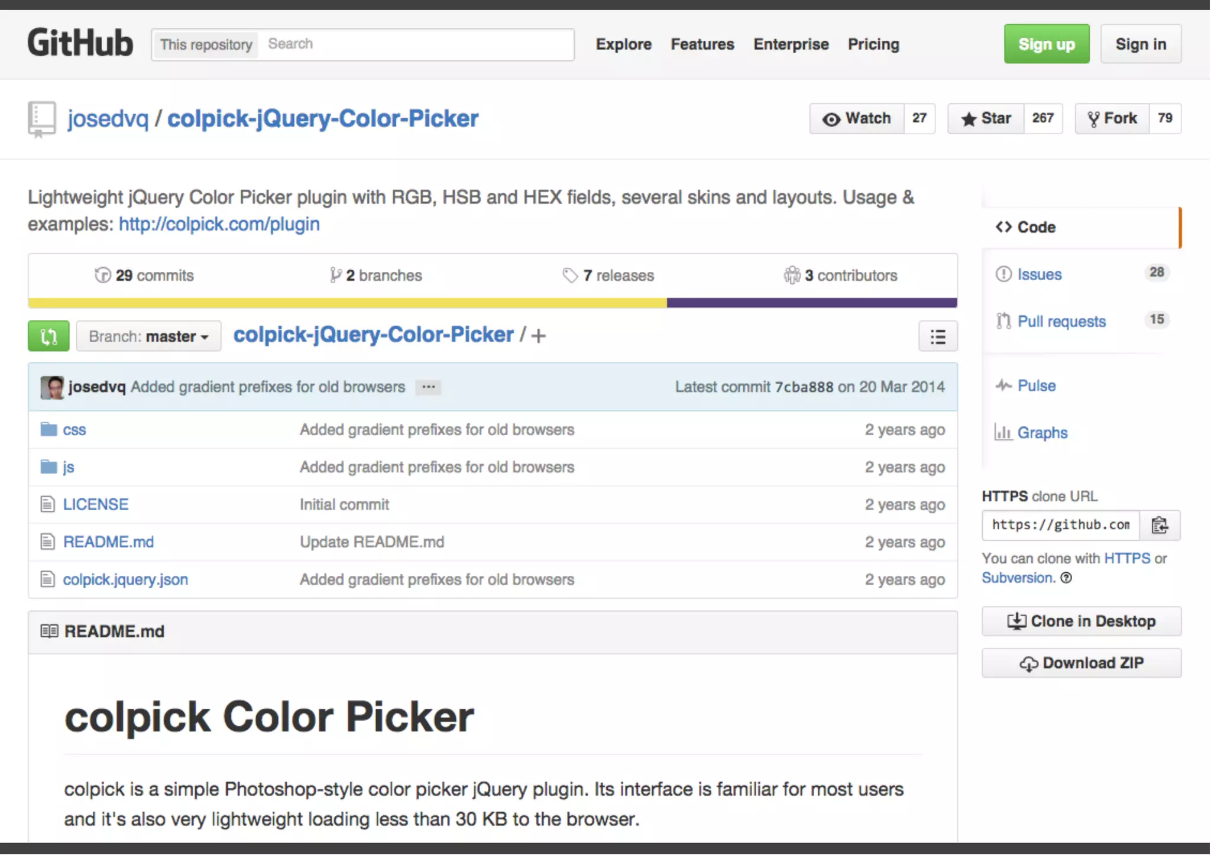Screen dimensions: 1211x856
Task: Click the LICENSE file icon
Action: (x=47, y=504)
